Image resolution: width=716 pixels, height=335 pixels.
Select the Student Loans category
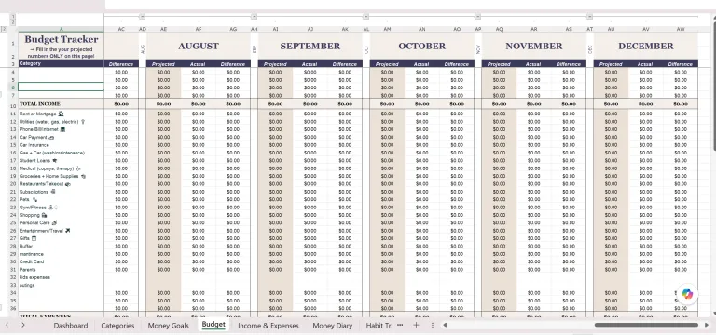(61, 160)
